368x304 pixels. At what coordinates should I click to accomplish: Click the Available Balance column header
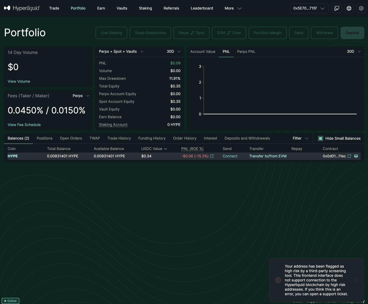[109, 149]
